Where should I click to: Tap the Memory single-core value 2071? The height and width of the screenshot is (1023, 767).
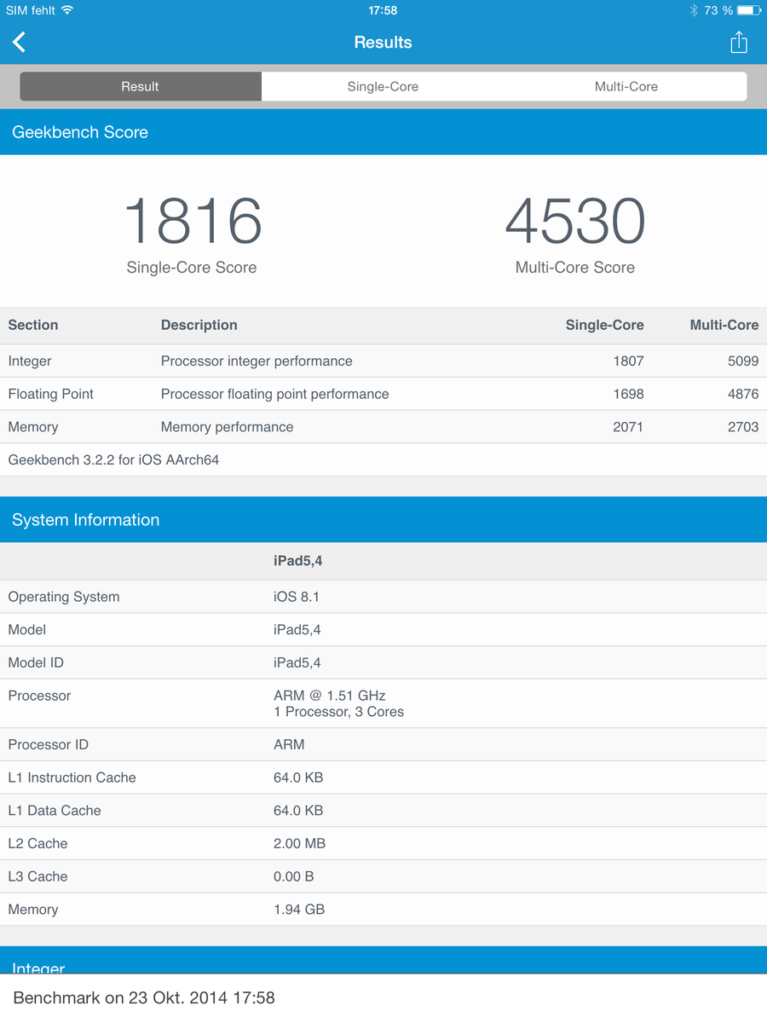628,427
